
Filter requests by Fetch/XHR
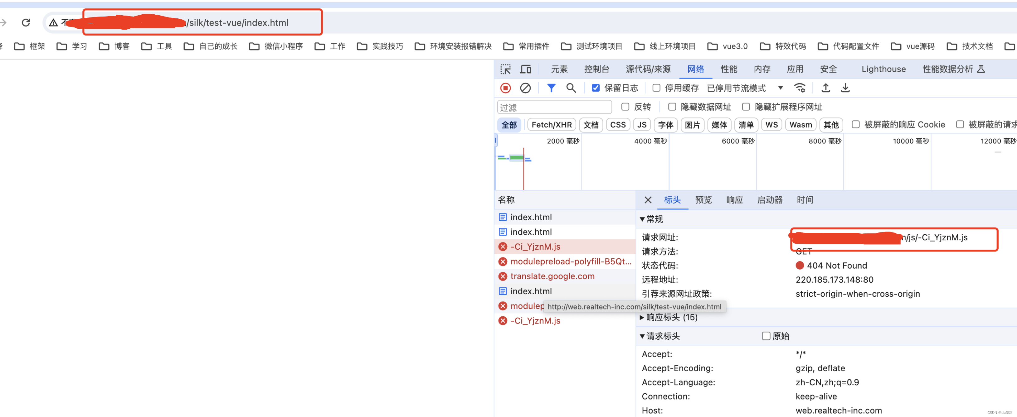[551, 125]
